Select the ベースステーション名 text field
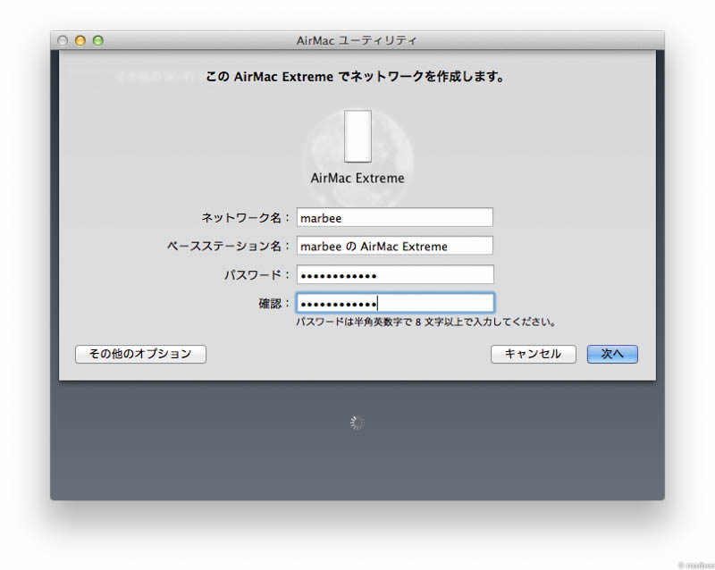 point(395,246)
